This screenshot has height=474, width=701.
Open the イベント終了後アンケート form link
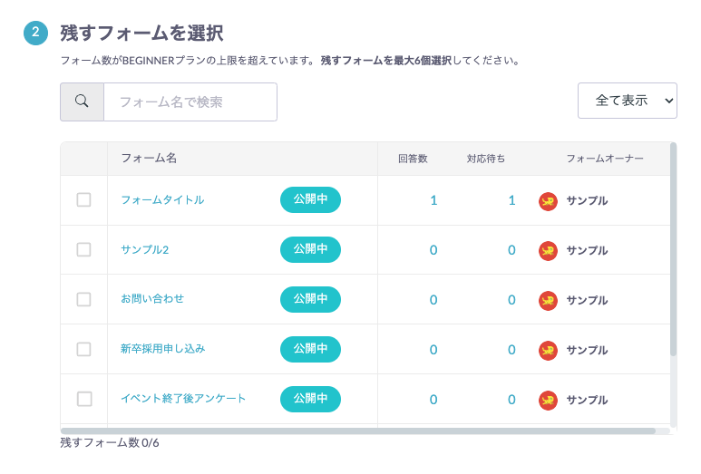[x=183, y=399]
